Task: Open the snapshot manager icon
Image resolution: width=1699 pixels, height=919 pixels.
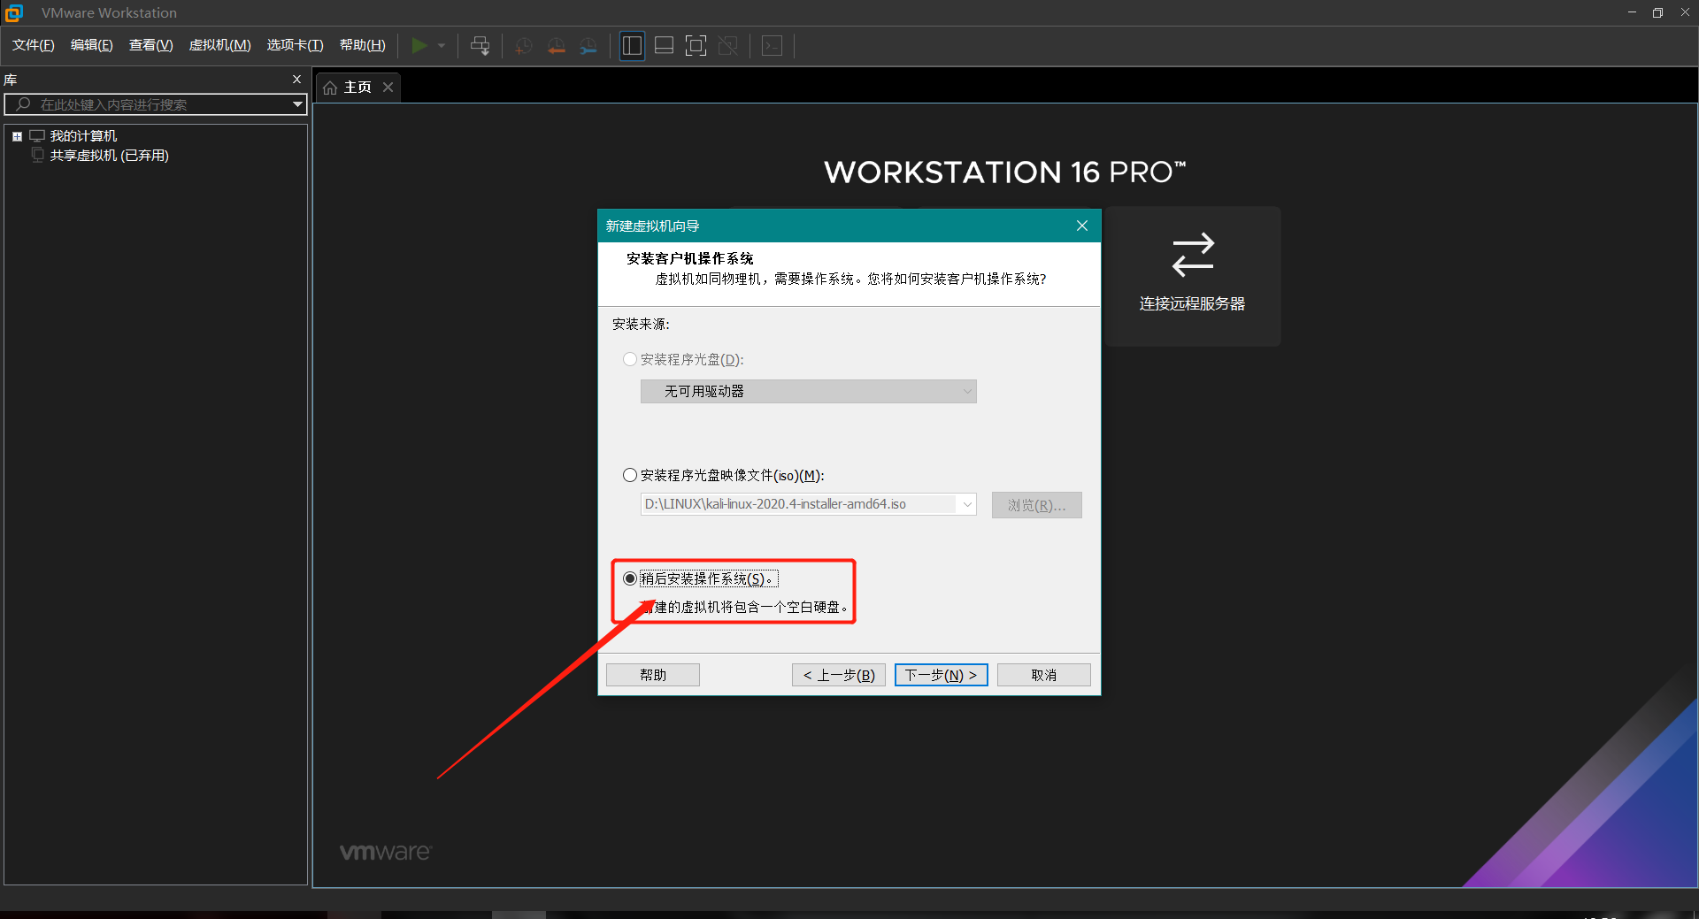Action: click(588, 45)
